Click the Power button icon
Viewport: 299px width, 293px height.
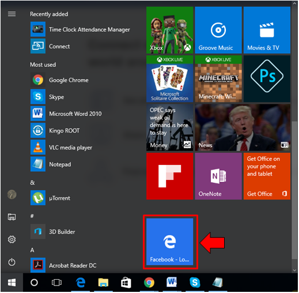(12, 262)
